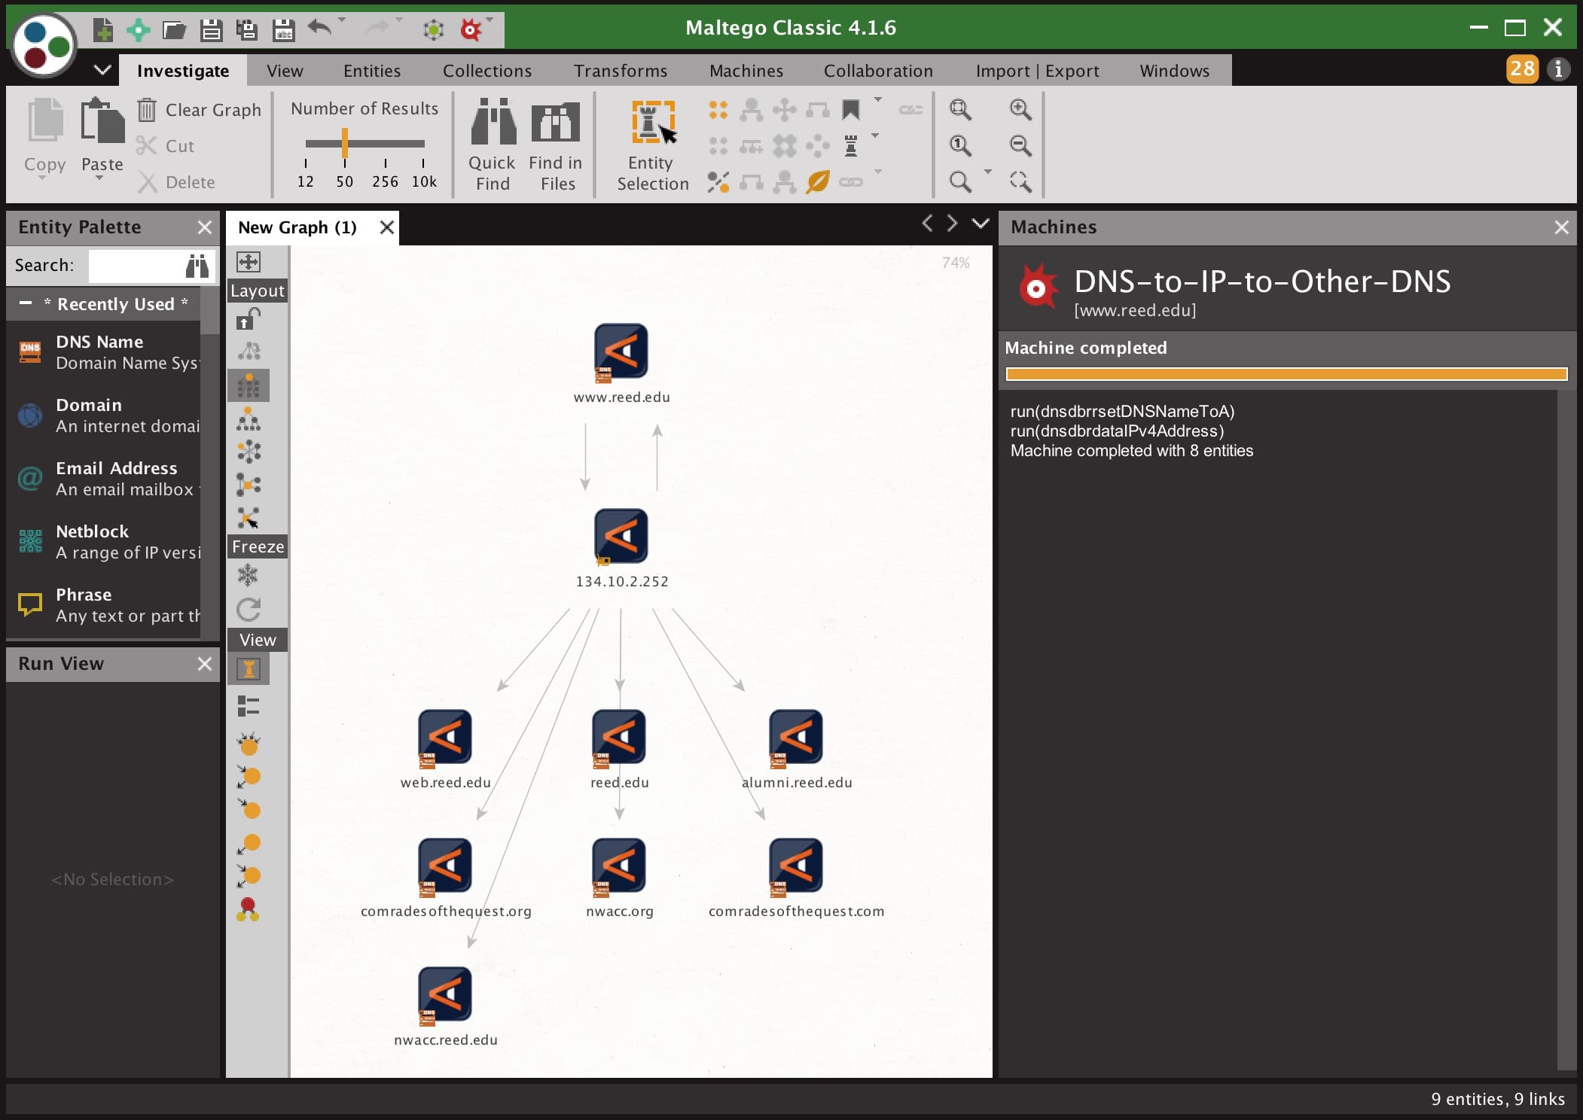Click the comradesofthequest.com node

click(x=796, y=868)
